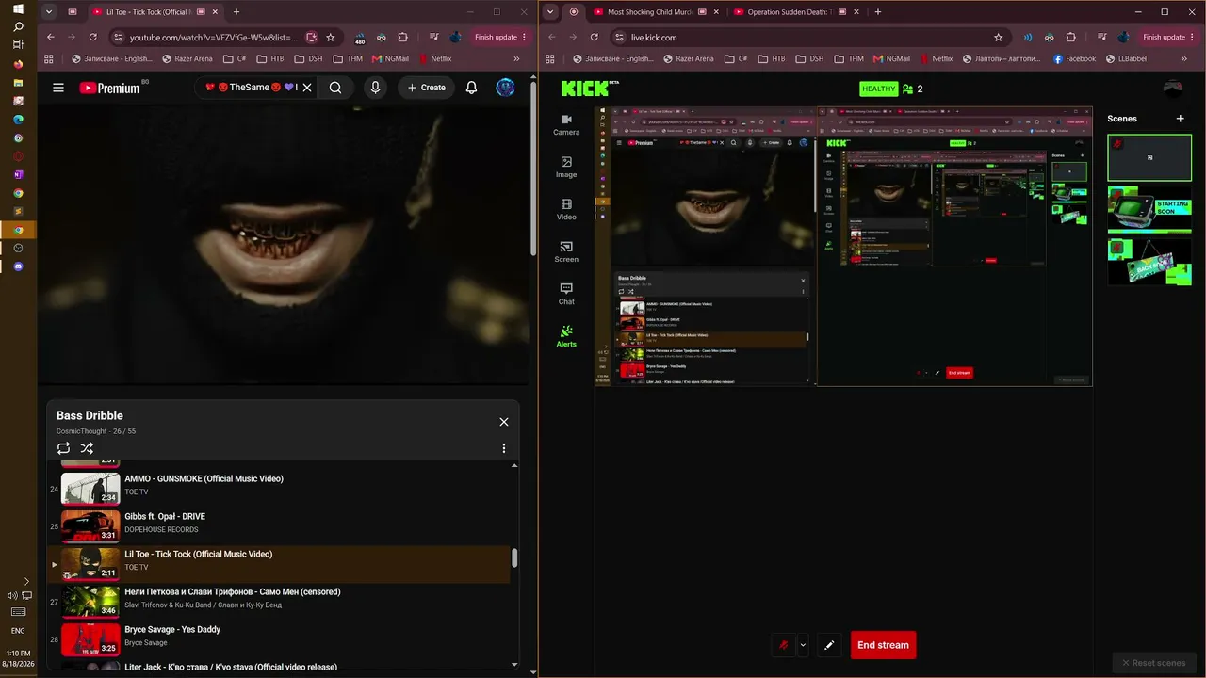Open the Windows Start menu
This screenshot has width=1206, height=678.
click(18, 9)
